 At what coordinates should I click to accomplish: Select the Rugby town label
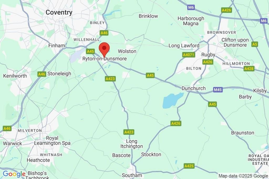coord(208,55)
